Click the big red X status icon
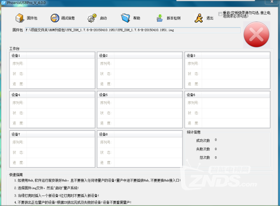Screen dimensions: 280x206 (x=256, y=35)
